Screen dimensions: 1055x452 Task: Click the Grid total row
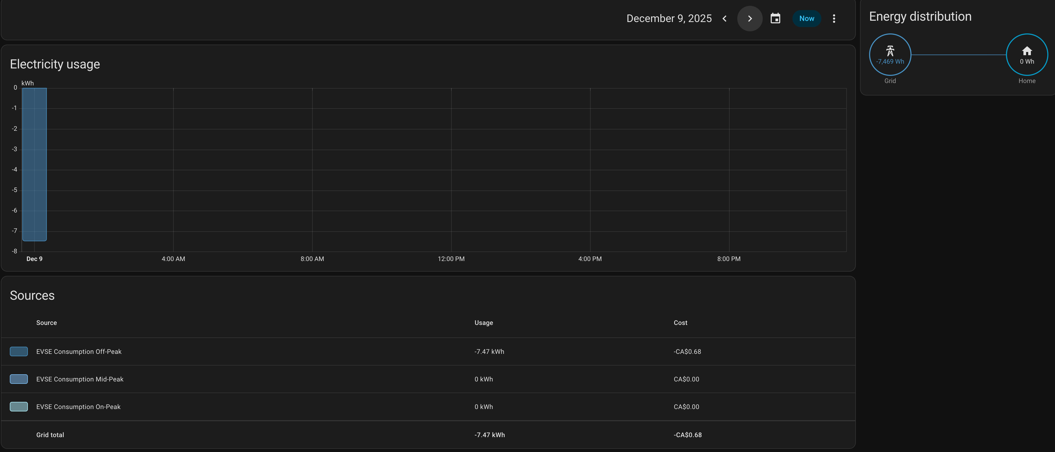pyautogui.click(x=50, y=435)
